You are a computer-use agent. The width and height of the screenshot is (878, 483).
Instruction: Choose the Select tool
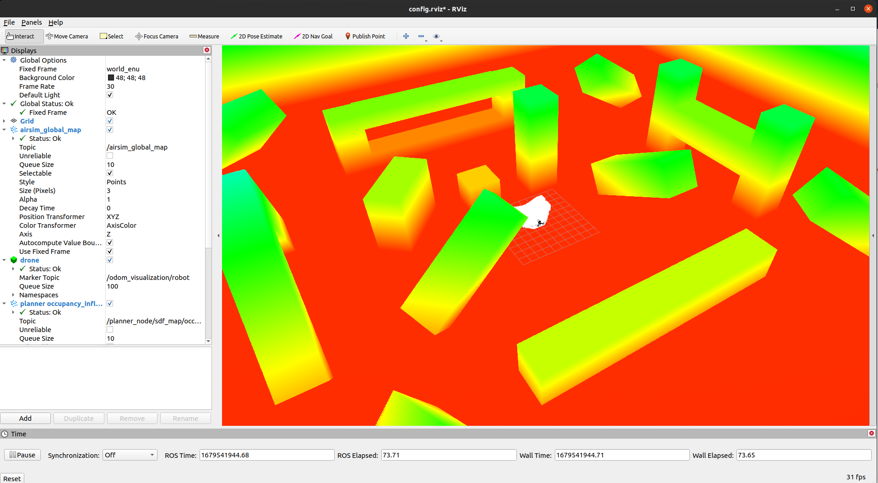112,36
